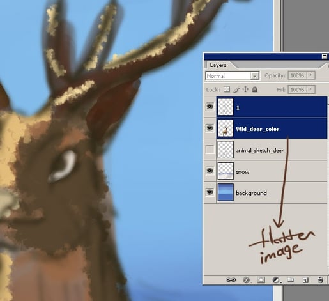Click the background layer gradient thumbnail
Screen dimensions: 329x301
tap(226, 192)
